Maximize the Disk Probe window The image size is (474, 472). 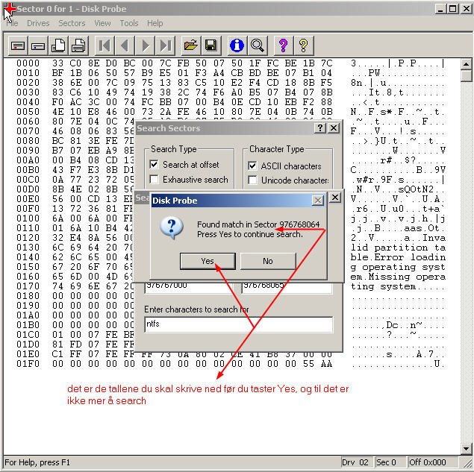(x=453, y=9)
